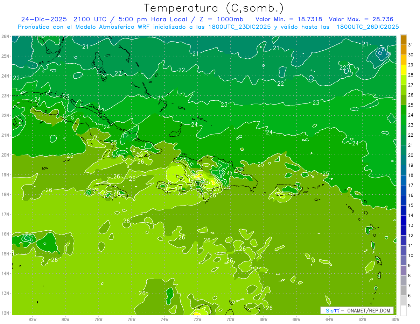Image resolution: width=420 pixels, height=324 pixels.
Task: Click the 23N latitude axis label
Action: tap(5, 95)
